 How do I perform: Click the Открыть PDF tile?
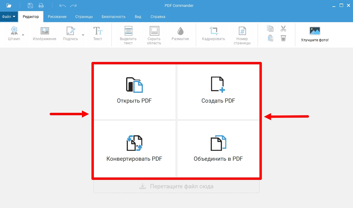(135, 92)
